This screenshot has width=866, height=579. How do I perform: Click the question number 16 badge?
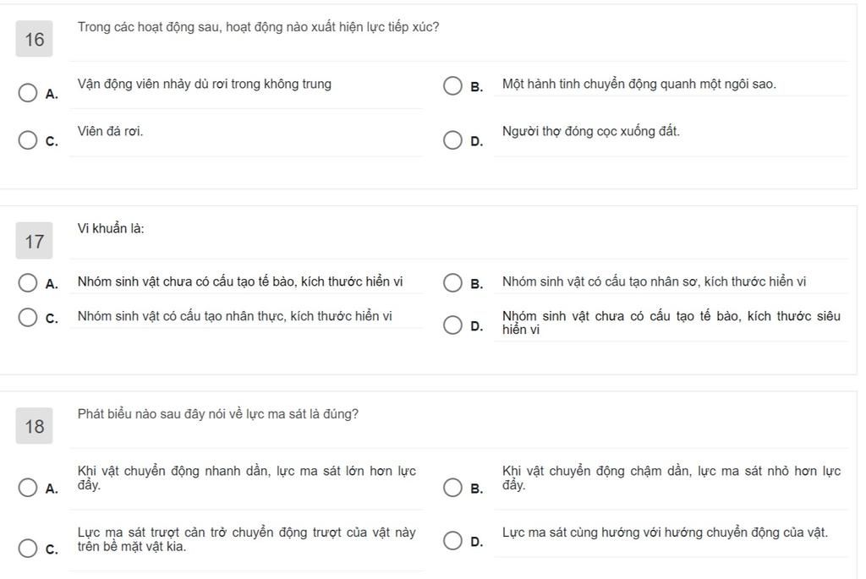[x=34, y=39]
